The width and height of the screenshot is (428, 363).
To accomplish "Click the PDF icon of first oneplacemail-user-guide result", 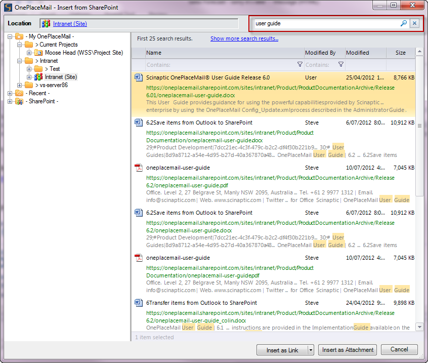I will point(138,168).
